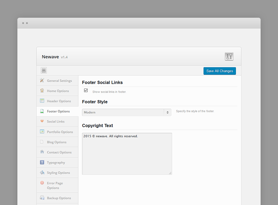278x205 pixels.
Task: Toggle the expand all sections icon
Action: pos(44,71)
